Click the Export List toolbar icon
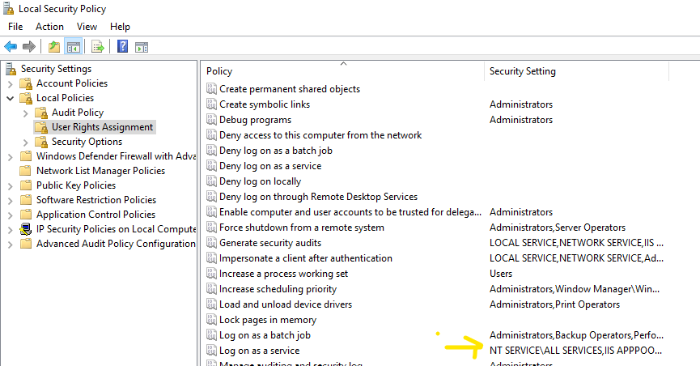This screenshot has height=366, width=700. (x=98, y=46)
